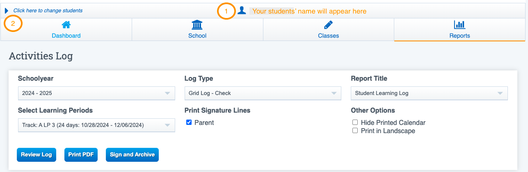Click the Classes pencil icon

click(328, 25)
